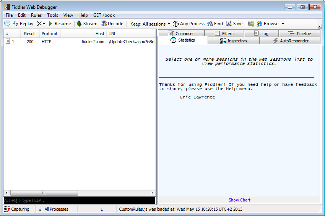The height and width of the screenshot is (216, 325).
Task: Open the Tools menu
Action: [52, 15]
